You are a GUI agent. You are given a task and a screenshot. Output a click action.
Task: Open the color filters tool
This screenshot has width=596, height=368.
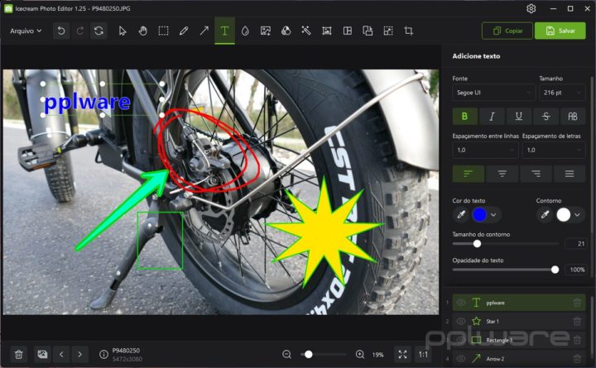click(x=286, y=31)
